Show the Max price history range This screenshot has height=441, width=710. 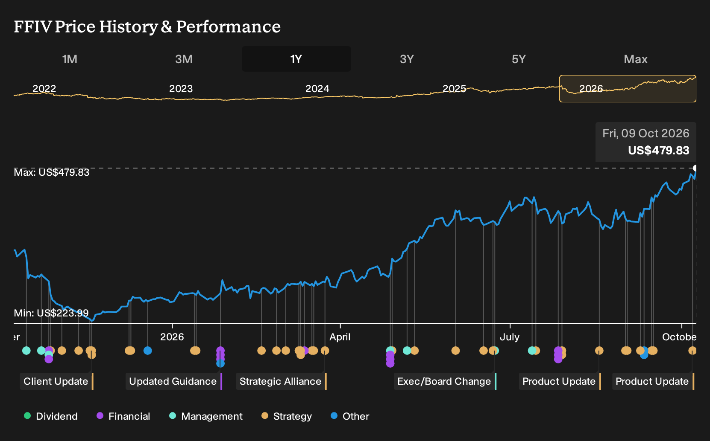pos(636,59)
